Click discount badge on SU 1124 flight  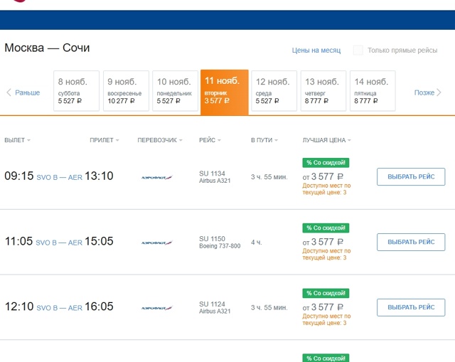pos(326,293)
